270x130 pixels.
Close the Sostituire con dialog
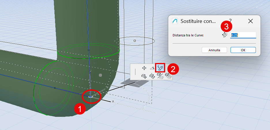click(x=250, y=21)
